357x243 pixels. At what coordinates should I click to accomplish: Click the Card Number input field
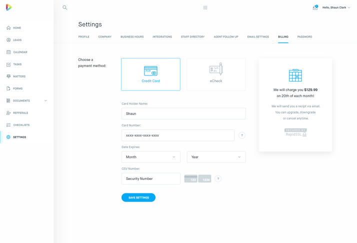(x=177, y=135)
